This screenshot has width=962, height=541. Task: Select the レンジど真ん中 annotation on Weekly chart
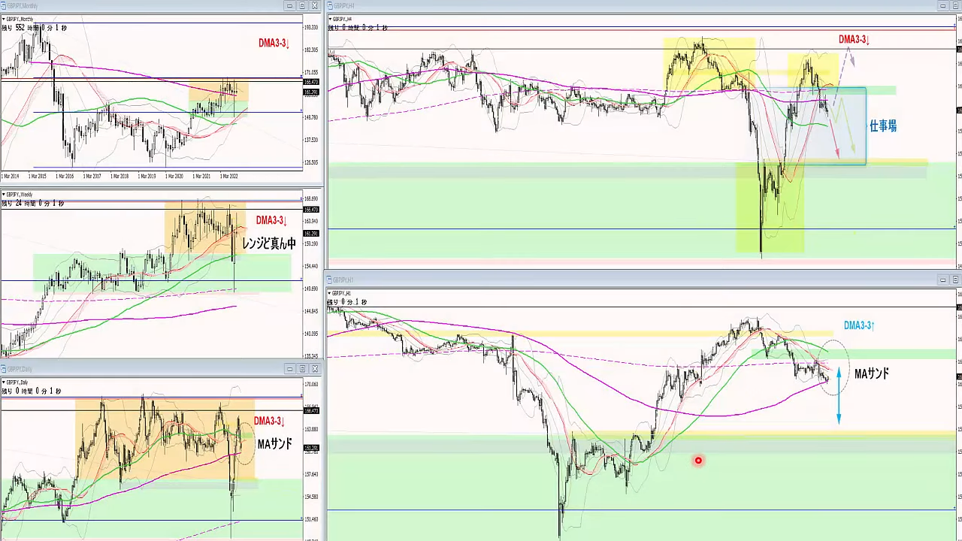click(268, 243)
